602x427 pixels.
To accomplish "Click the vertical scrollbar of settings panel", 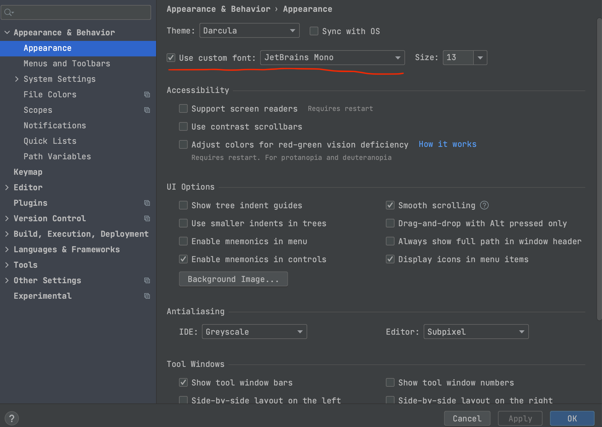I will pyautogui.click(x=599, y=167).
